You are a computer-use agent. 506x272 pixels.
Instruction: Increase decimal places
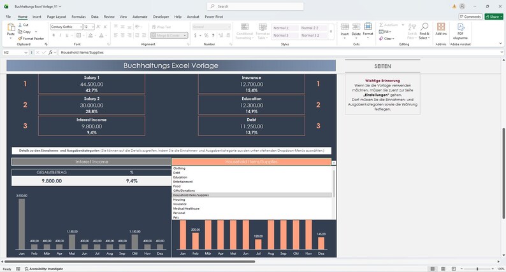click(220, 36)
